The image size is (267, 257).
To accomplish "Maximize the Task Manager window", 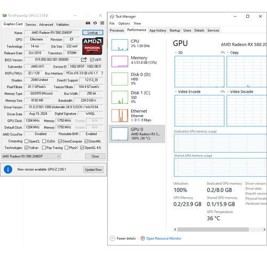I will pos(248,17).
